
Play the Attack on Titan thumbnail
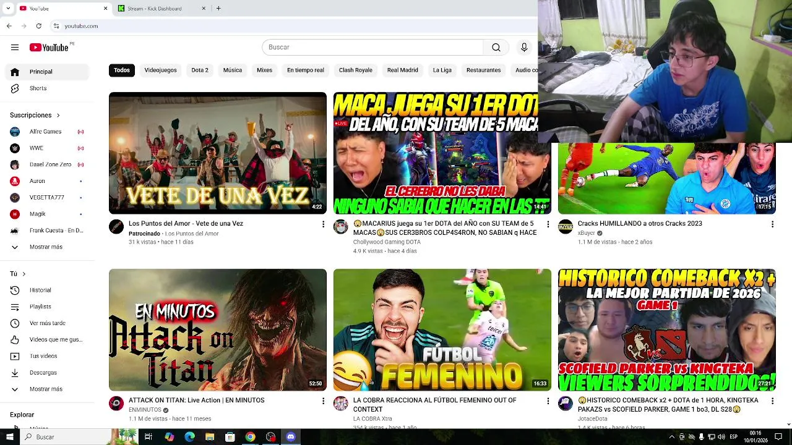[218, 330]
